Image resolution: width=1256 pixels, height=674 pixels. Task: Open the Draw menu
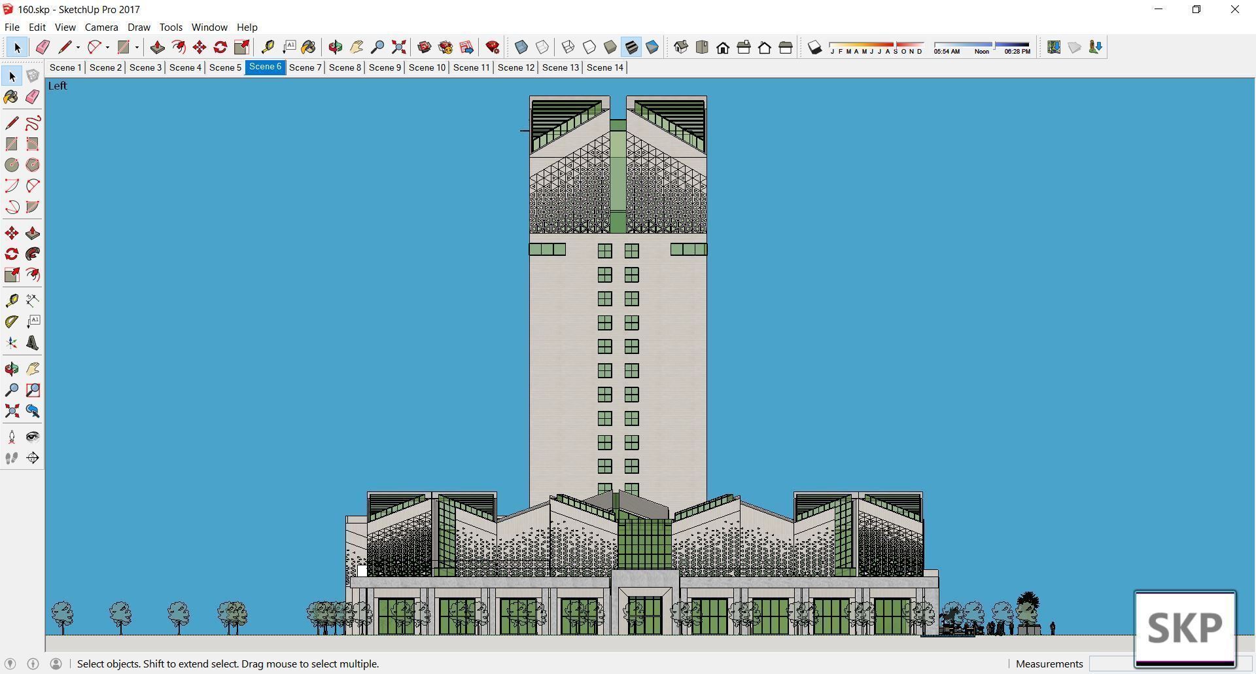tap(139, 27)
